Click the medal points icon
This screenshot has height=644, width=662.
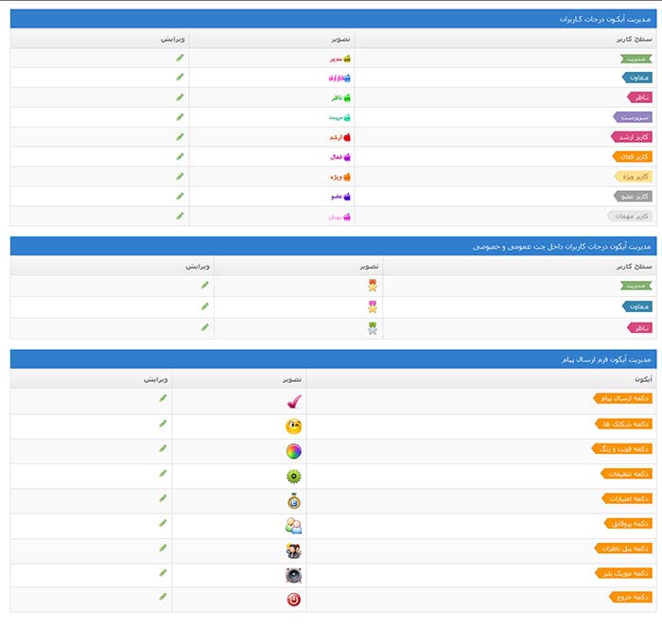click(x=293, y=501)
